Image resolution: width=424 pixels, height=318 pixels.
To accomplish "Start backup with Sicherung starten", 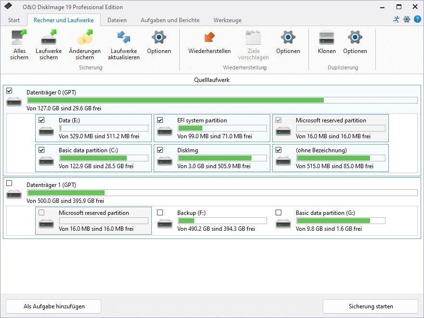I will click(x=371, y=306).
